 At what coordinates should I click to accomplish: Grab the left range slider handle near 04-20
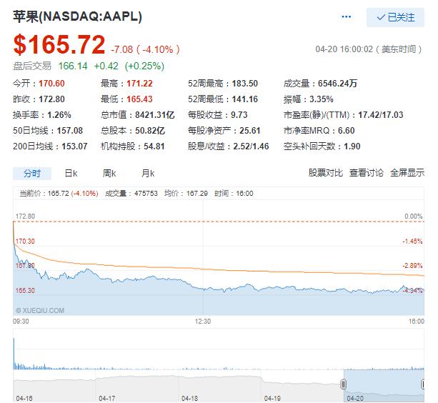tap(343, 384)
